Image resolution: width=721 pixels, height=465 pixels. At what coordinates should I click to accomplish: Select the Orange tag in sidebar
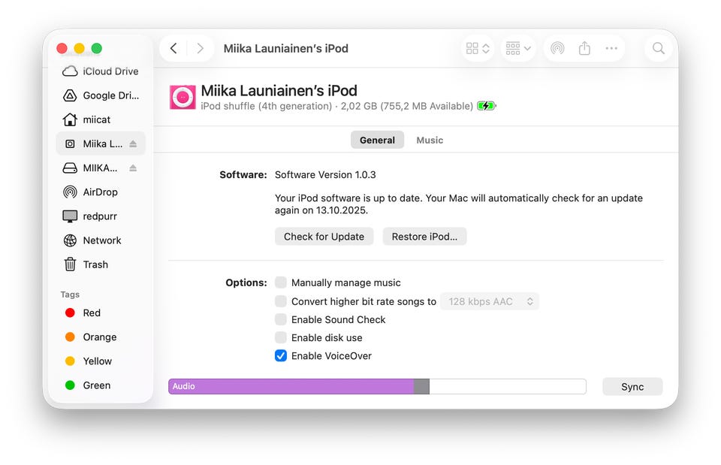coord(99,337)
